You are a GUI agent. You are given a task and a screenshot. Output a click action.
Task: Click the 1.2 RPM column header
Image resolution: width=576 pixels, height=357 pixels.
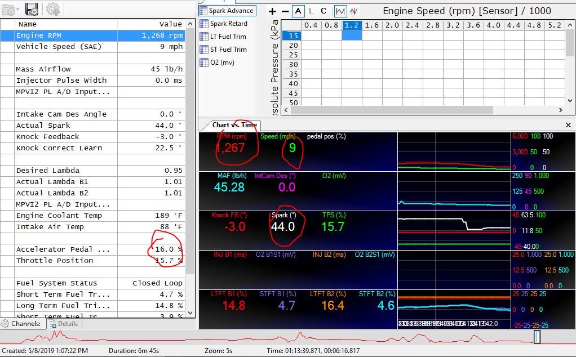point(352,25)
